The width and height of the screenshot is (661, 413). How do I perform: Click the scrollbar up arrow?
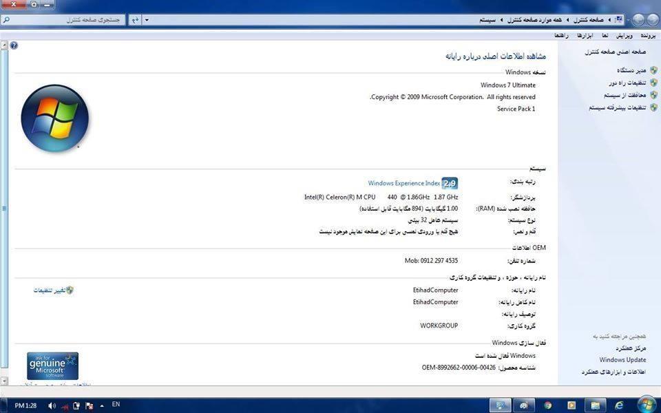tap(4, 45)
